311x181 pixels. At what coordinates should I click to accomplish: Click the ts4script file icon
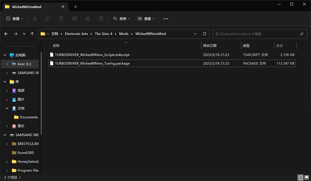click(52, 55)
